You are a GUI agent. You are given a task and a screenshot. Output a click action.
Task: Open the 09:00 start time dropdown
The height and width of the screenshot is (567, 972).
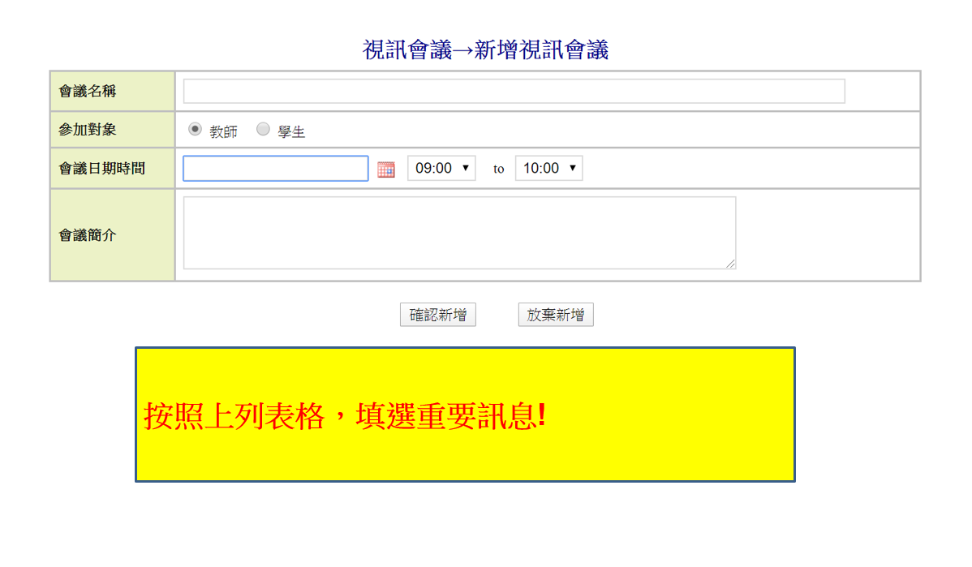(441, 169)
